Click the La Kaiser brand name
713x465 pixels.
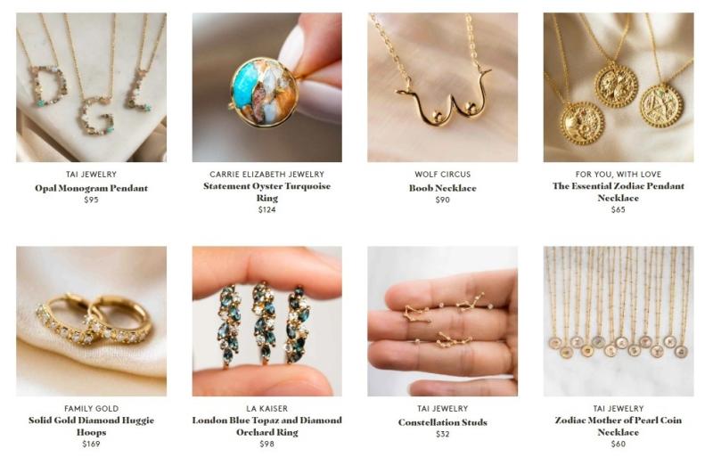point(266,409)
